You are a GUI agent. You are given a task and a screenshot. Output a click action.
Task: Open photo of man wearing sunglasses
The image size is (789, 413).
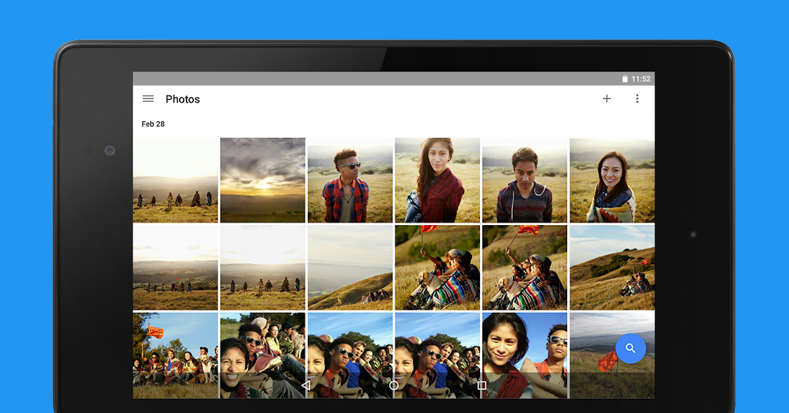click(x=349, y=180)
